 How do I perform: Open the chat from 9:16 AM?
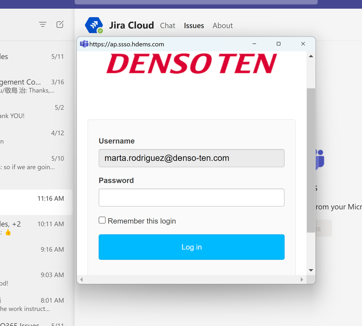(36, 254)
